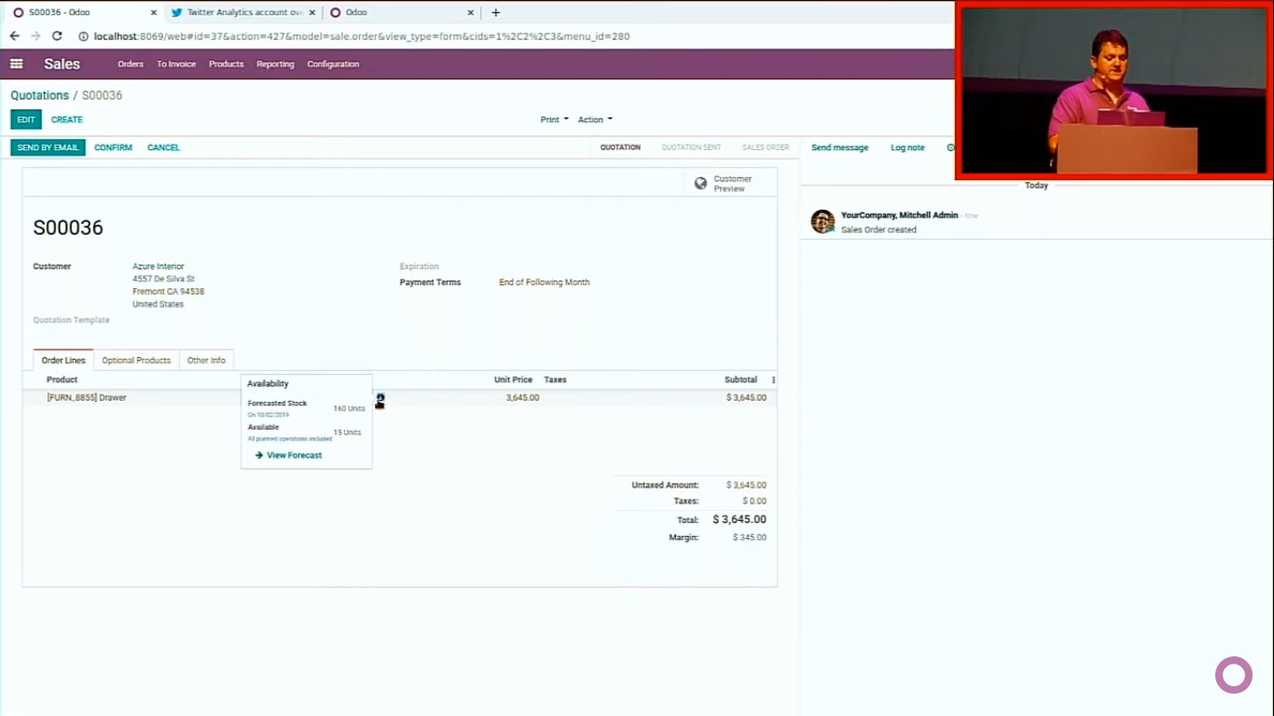Screen dimensions: 1274x716
Task: Click the arrow icon beside View Forecast
Action: (x=258, y=455)
